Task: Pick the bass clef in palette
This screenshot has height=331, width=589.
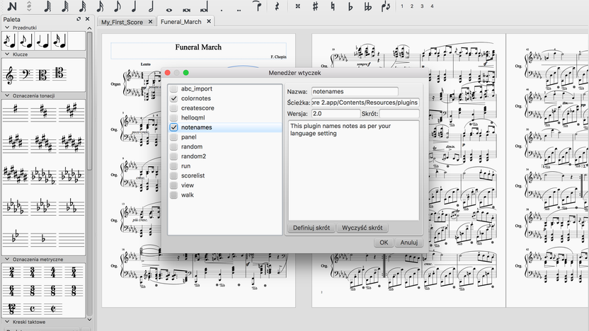Action: point(26,75)
